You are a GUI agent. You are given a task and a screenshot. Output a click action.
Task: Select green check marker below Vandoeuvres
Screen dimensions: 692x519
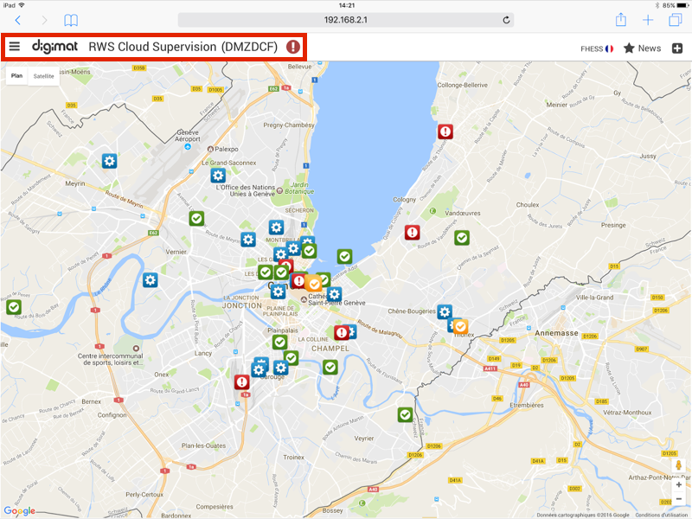point(462,238)
